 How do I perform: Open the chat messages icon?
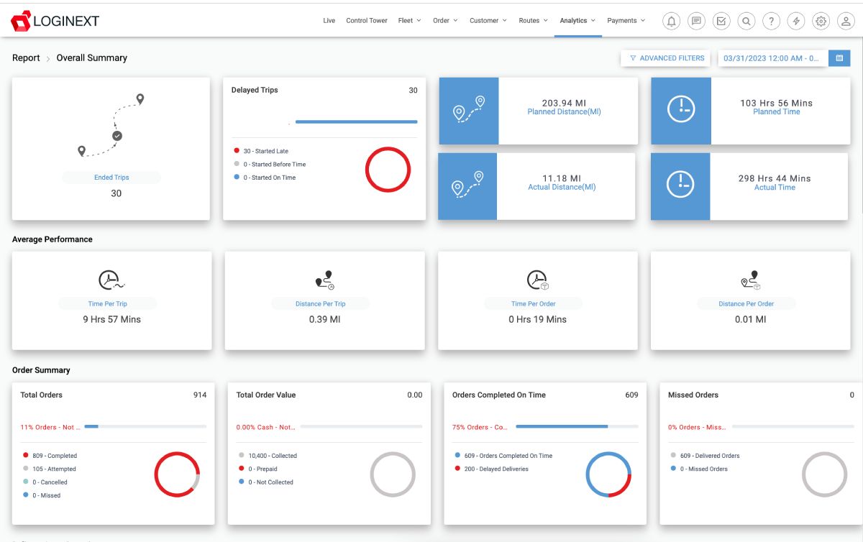(x=696, y=21)
